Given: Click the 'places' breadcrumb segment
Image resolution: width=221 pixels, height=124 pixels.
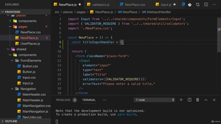Looking at the screenshot, I should tap(68, 12).
